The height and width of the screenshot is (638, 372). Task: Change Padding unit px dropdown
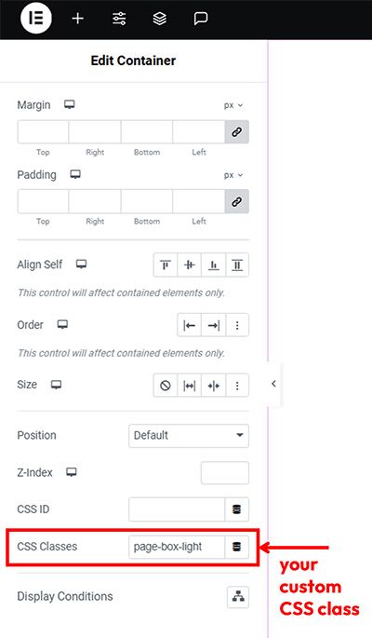(233, 175)
